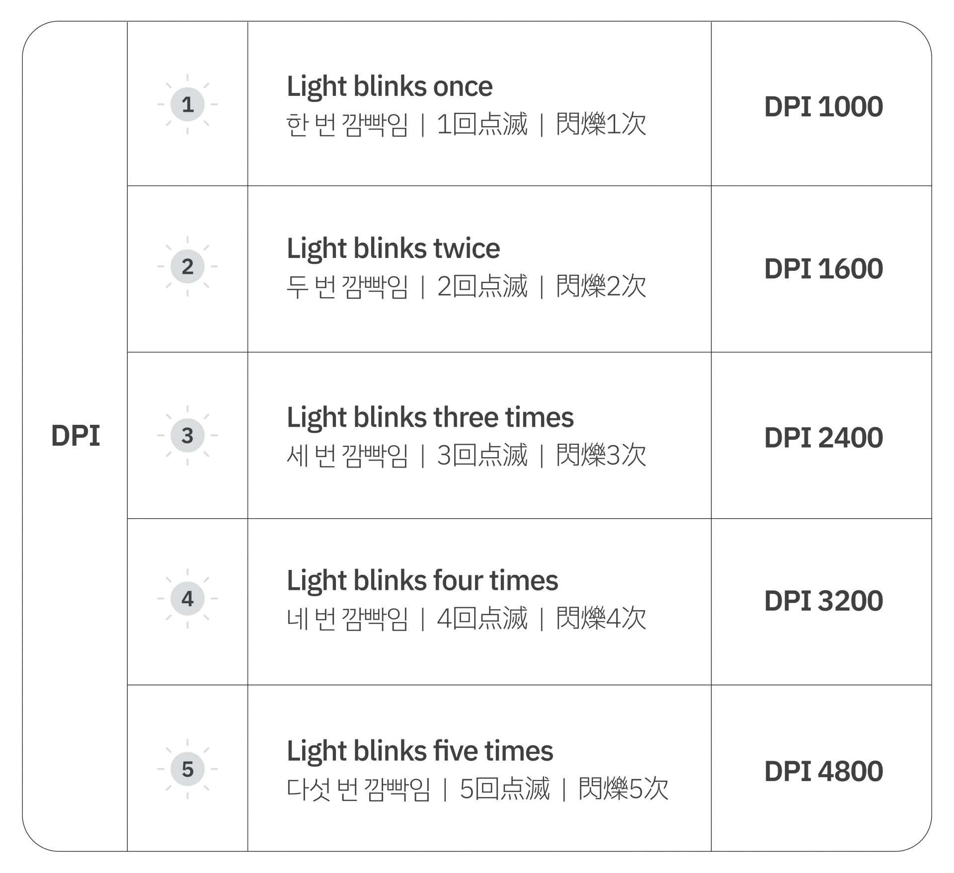This screenshot has height=873, width=954.
Task: Click the number 5 blinking light icon
Action: coord(187,769)
